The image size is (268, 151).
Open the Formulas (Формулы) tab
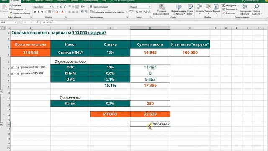pos(62,1)
